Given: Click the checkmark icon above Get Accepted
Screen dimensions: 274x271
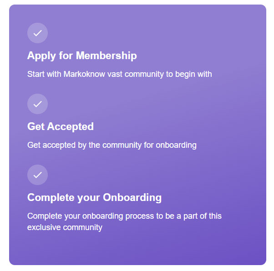Looking at the screenshot, I should pos(37,104).
